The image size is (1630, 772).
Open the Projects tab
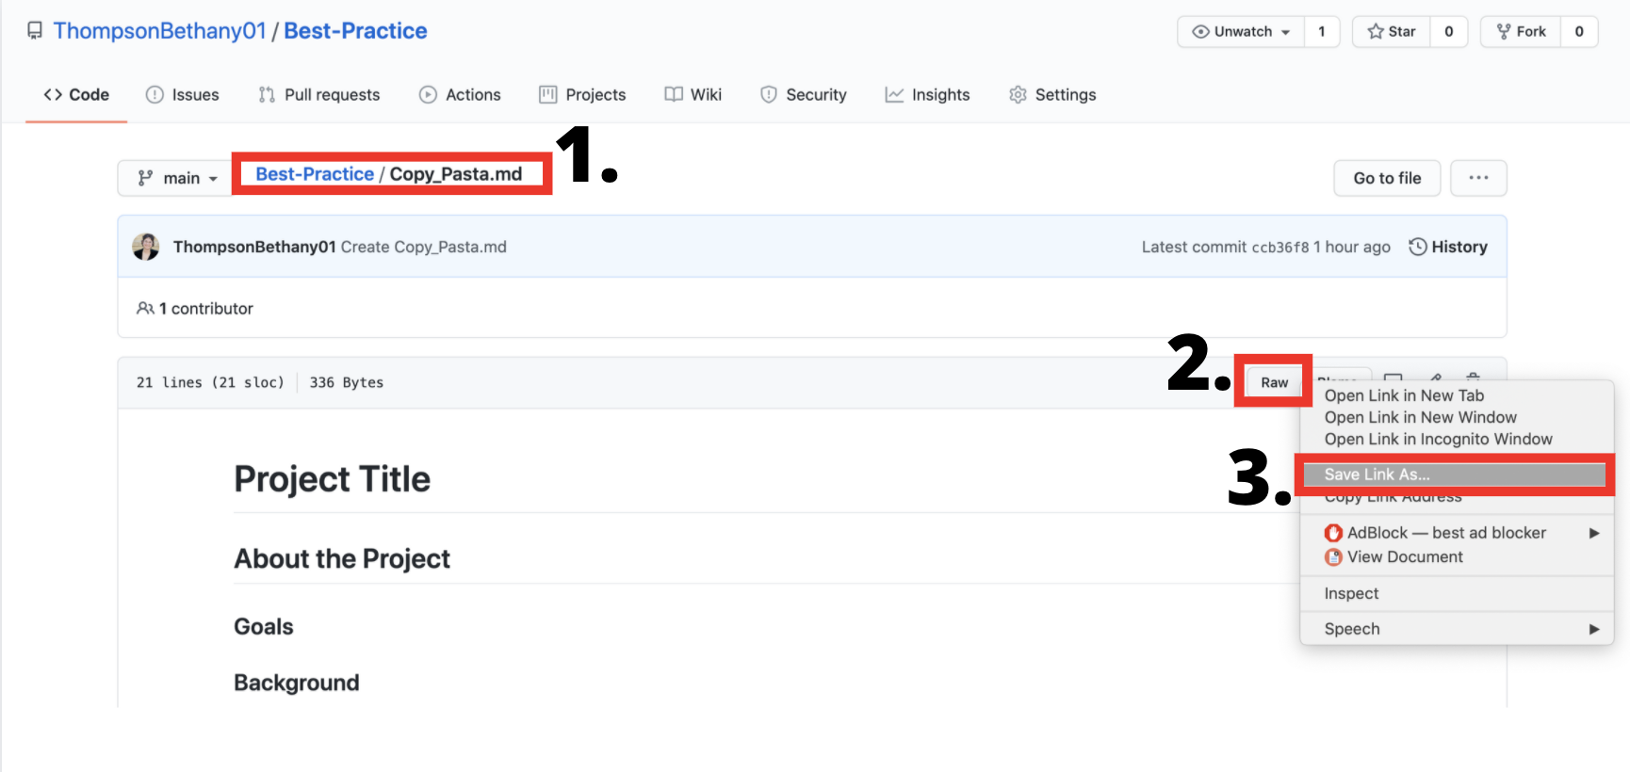tap(582, 94)
